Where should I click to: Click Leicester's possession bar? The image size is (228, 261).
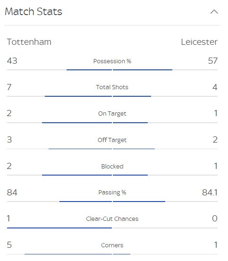[143, 70]
